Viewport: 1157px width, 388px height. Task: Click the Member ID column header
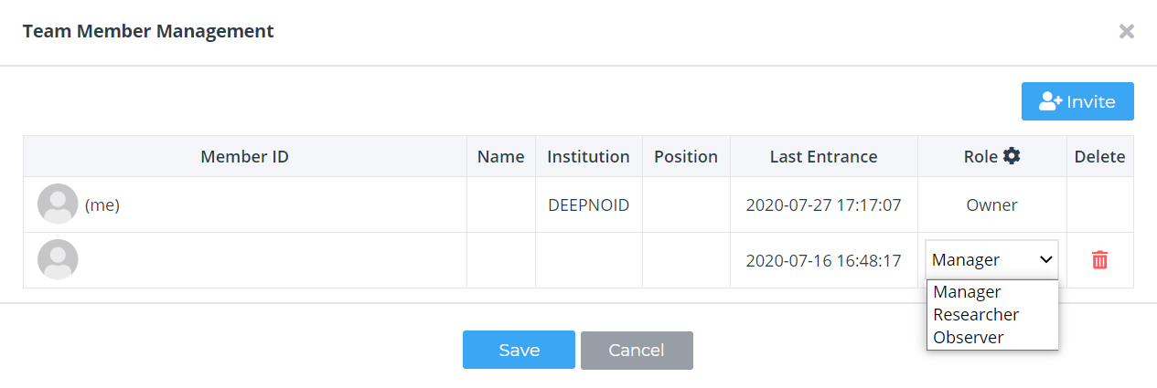[244, 156]
